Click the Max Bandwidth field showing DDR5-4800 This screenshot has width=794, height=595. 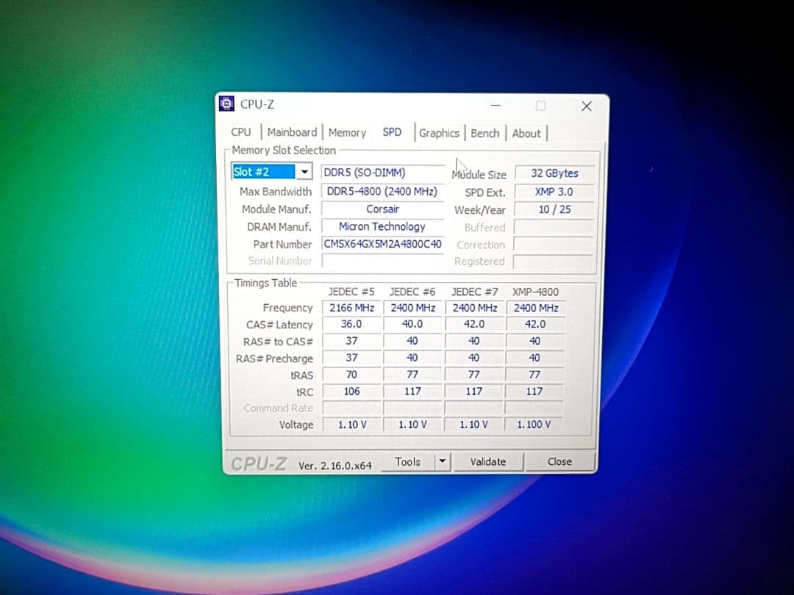tap(382, 191)
